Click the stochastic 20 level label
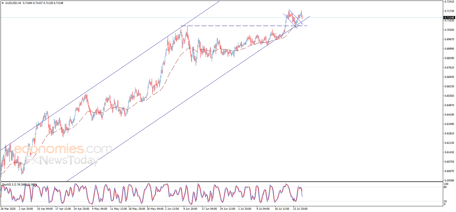The width and height of the screenshot is (456, 212). point(445,201)
